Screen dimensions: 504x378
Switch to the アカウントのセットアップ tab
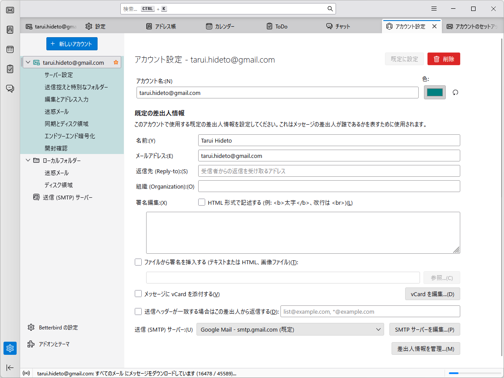coord(472,26)
